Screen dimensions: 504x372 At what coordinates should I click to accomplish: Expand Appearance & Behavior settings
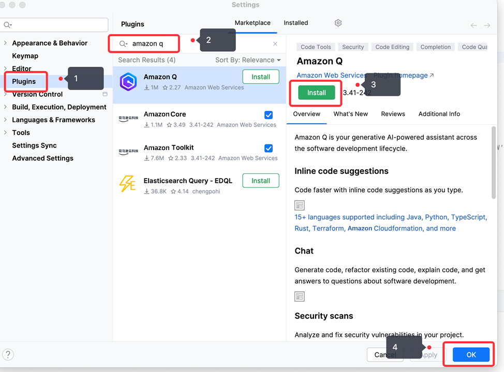click(6, 43)
